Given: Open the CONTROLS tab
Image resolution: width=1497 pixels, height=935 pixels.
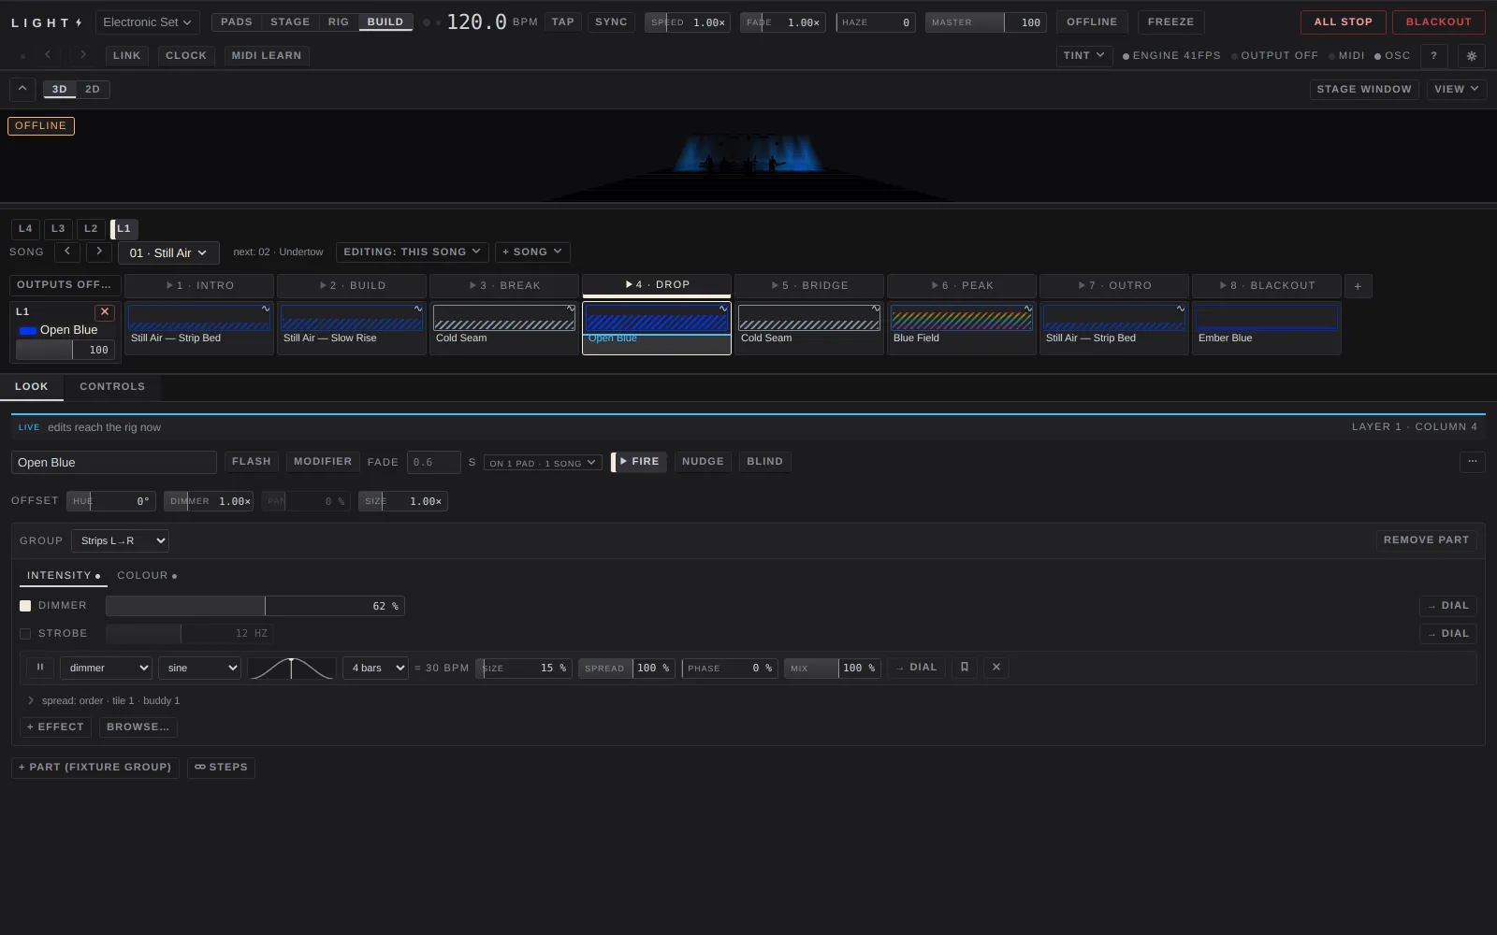Looking at the screenshot, I should [x=112, y=387].
